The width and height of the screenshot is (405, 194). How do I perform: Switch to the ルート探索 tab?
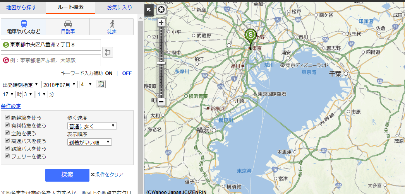tap(70, 7)
